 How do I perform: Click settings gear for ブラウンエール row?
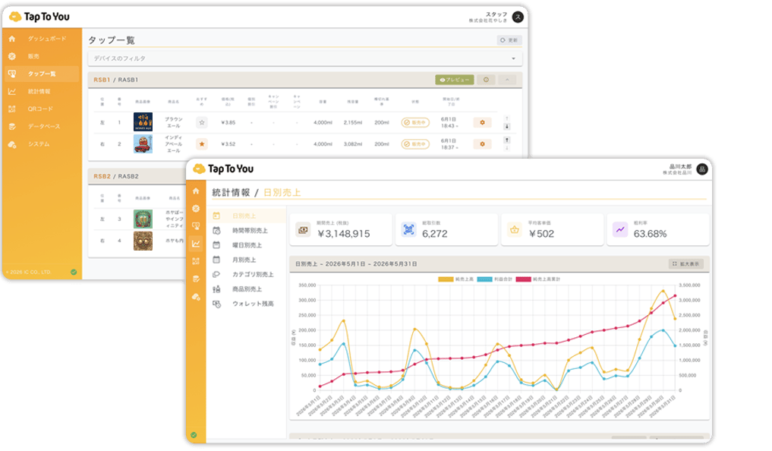(x=482, y=122)
